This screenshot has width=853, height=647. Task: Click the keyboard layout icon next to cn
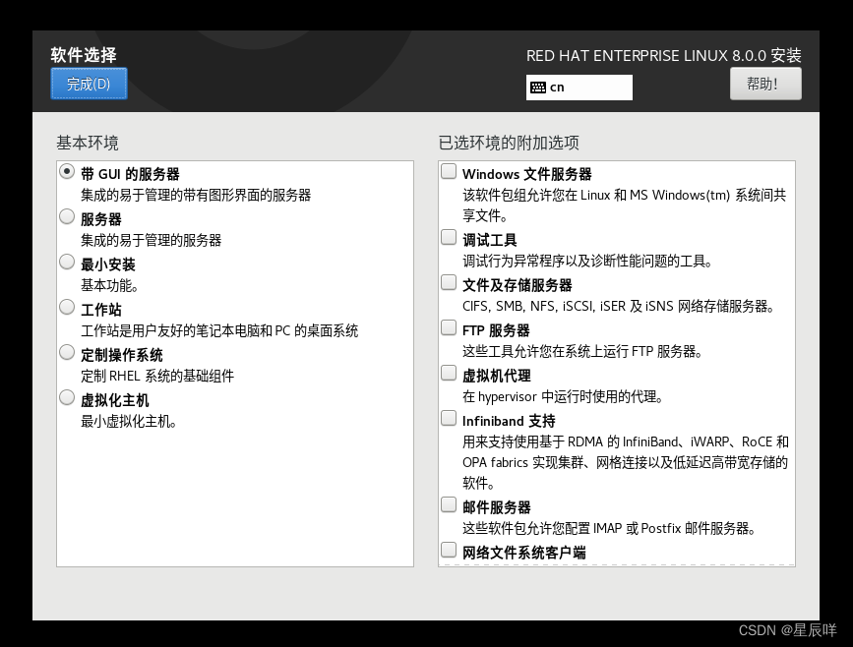point(537,88)
